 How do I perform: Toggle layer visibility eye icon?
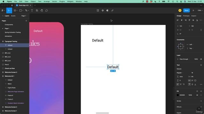(201, 59)
